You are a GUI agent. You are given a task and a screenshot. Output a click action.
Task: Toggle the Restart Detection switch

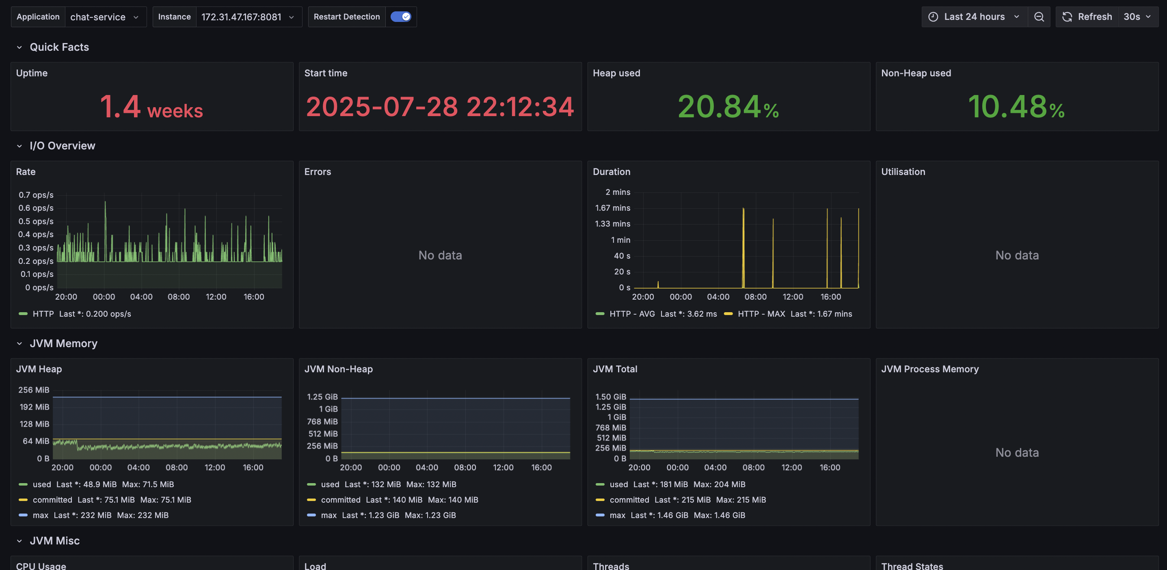point(400,17)
